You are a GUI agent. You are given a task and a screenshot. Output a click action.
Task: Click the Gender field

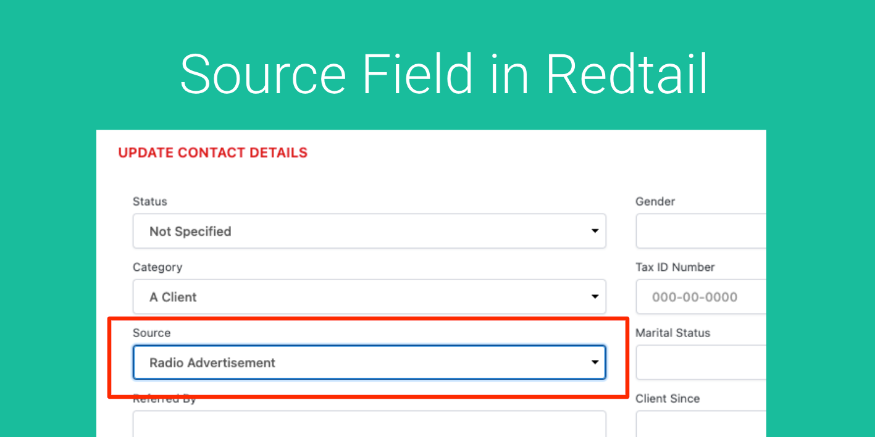(701, 231)
